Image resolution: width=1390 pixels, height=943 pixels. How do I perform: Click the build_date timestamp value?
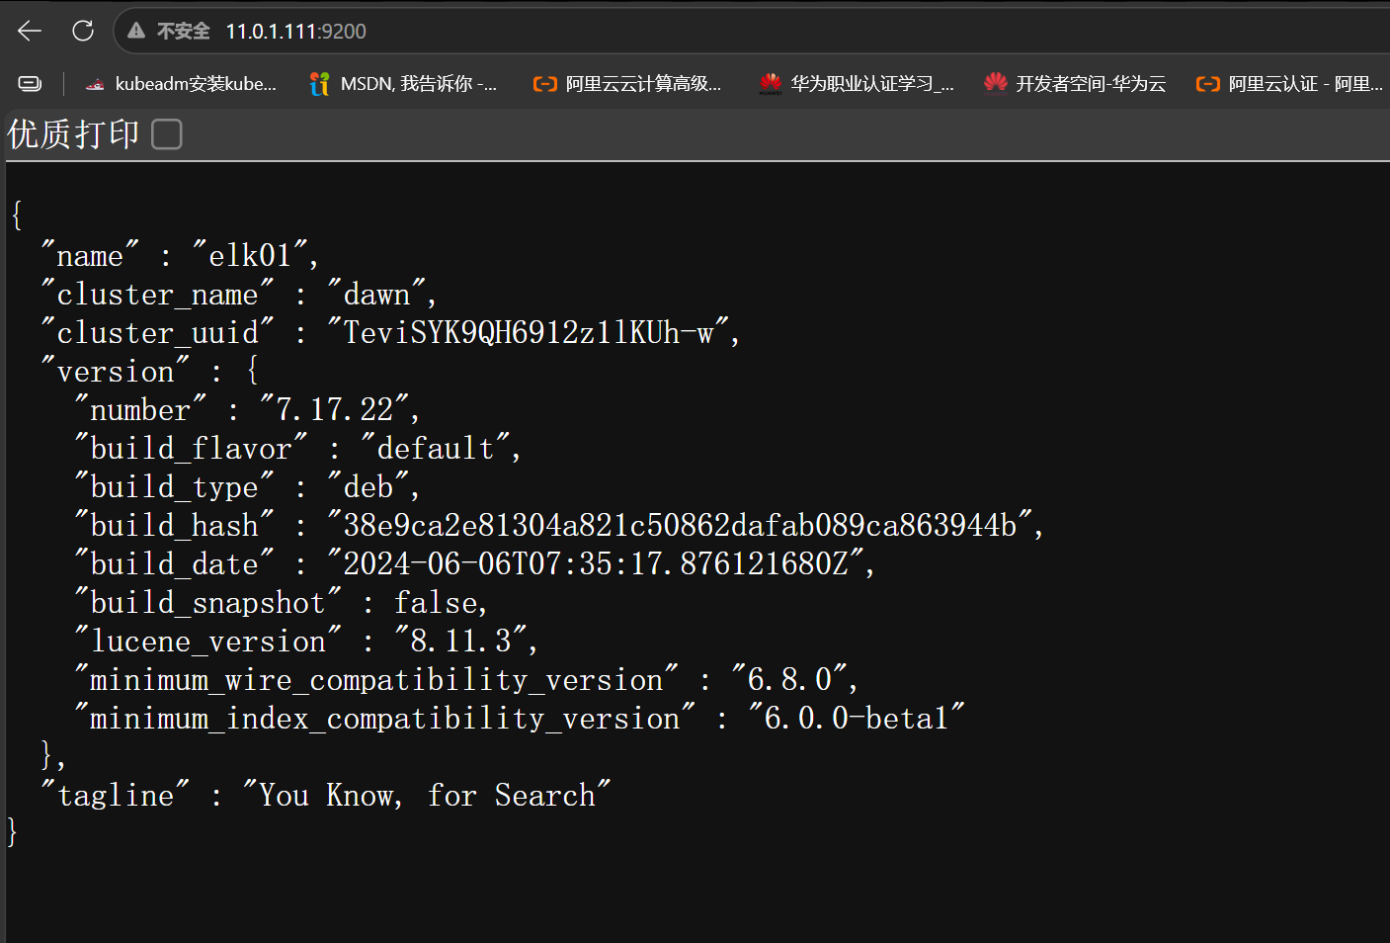point(596,564)
